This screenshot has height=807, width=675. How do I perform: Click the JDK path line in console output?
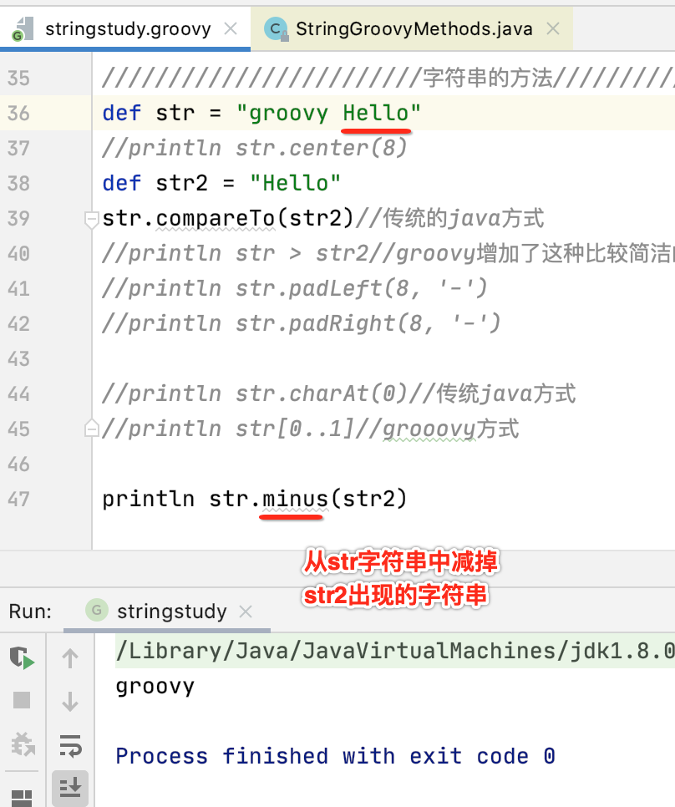click(395, 651)
